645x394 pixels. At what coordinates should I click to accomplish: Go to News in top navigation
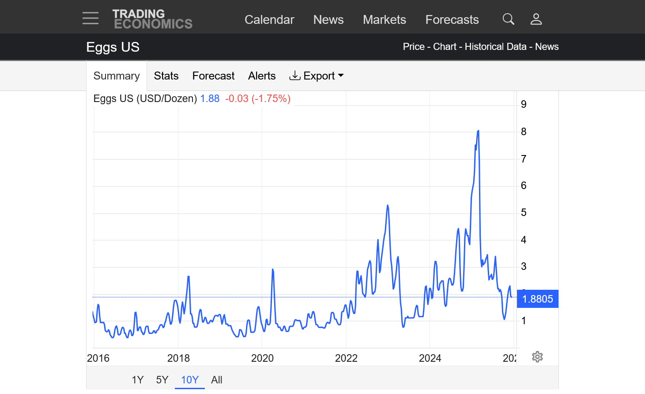(328, 19)
